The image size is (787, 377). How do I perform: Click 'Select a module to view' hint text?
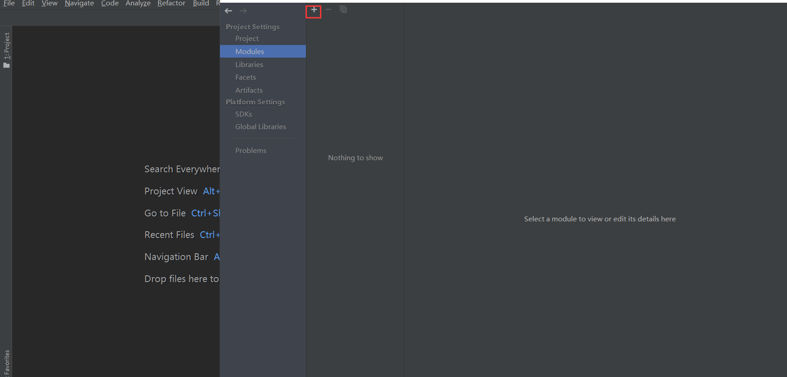pyautogui.click(x=600, y=219)
